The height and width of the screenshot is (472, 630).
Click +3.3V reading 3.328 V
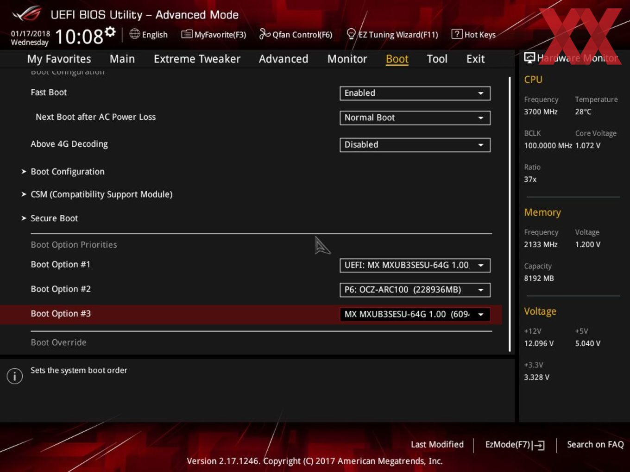coord(536,377)
